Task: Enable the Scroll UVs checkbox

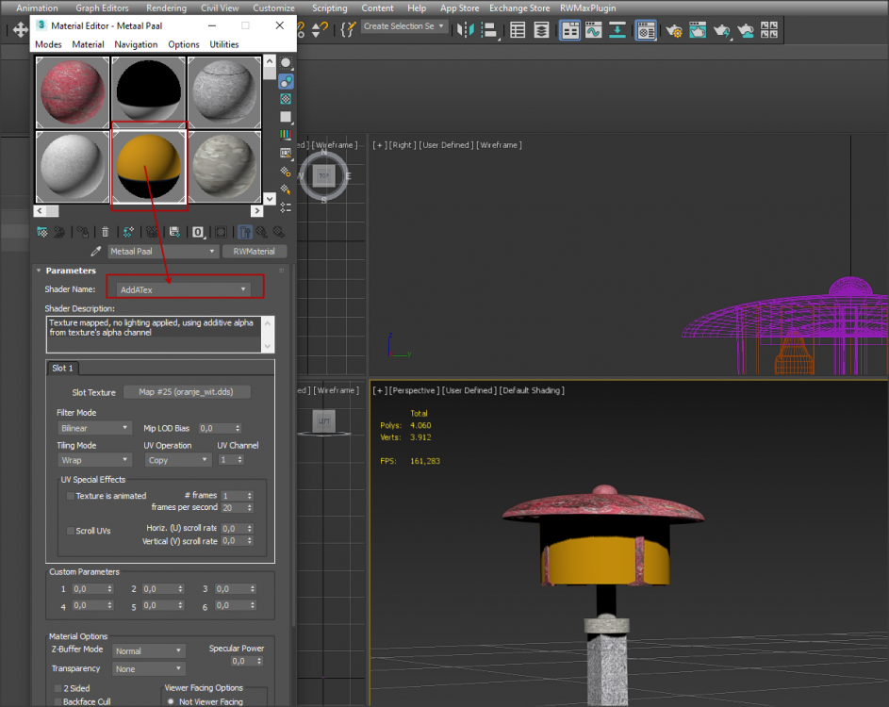Action: click(71, 531)
